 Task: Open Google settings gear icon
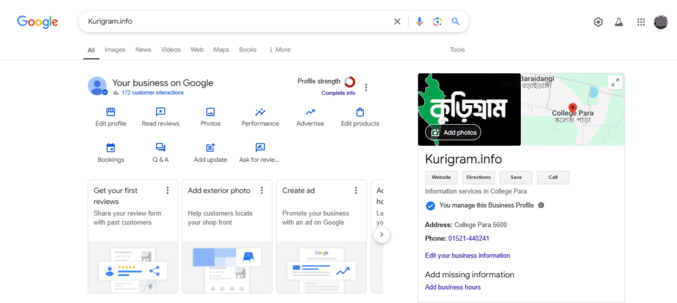coord(598,22)
